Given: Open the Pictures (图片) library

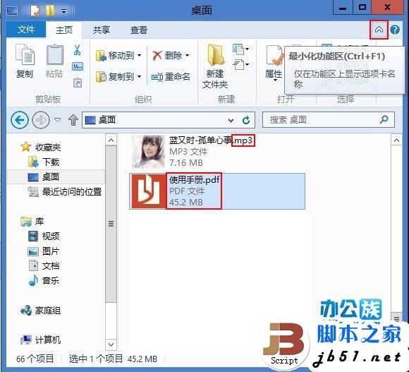Looking at the screenshot, I should (44, 251).
